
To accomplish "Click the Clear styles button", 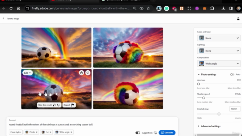I will (16, 132).
